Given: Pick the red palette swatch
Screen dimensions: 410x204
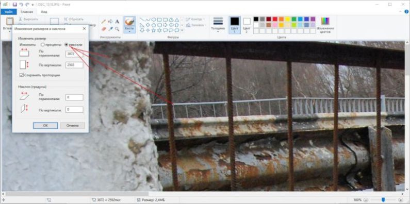Looking at the screenshot, I should click(x=275, y=19).
